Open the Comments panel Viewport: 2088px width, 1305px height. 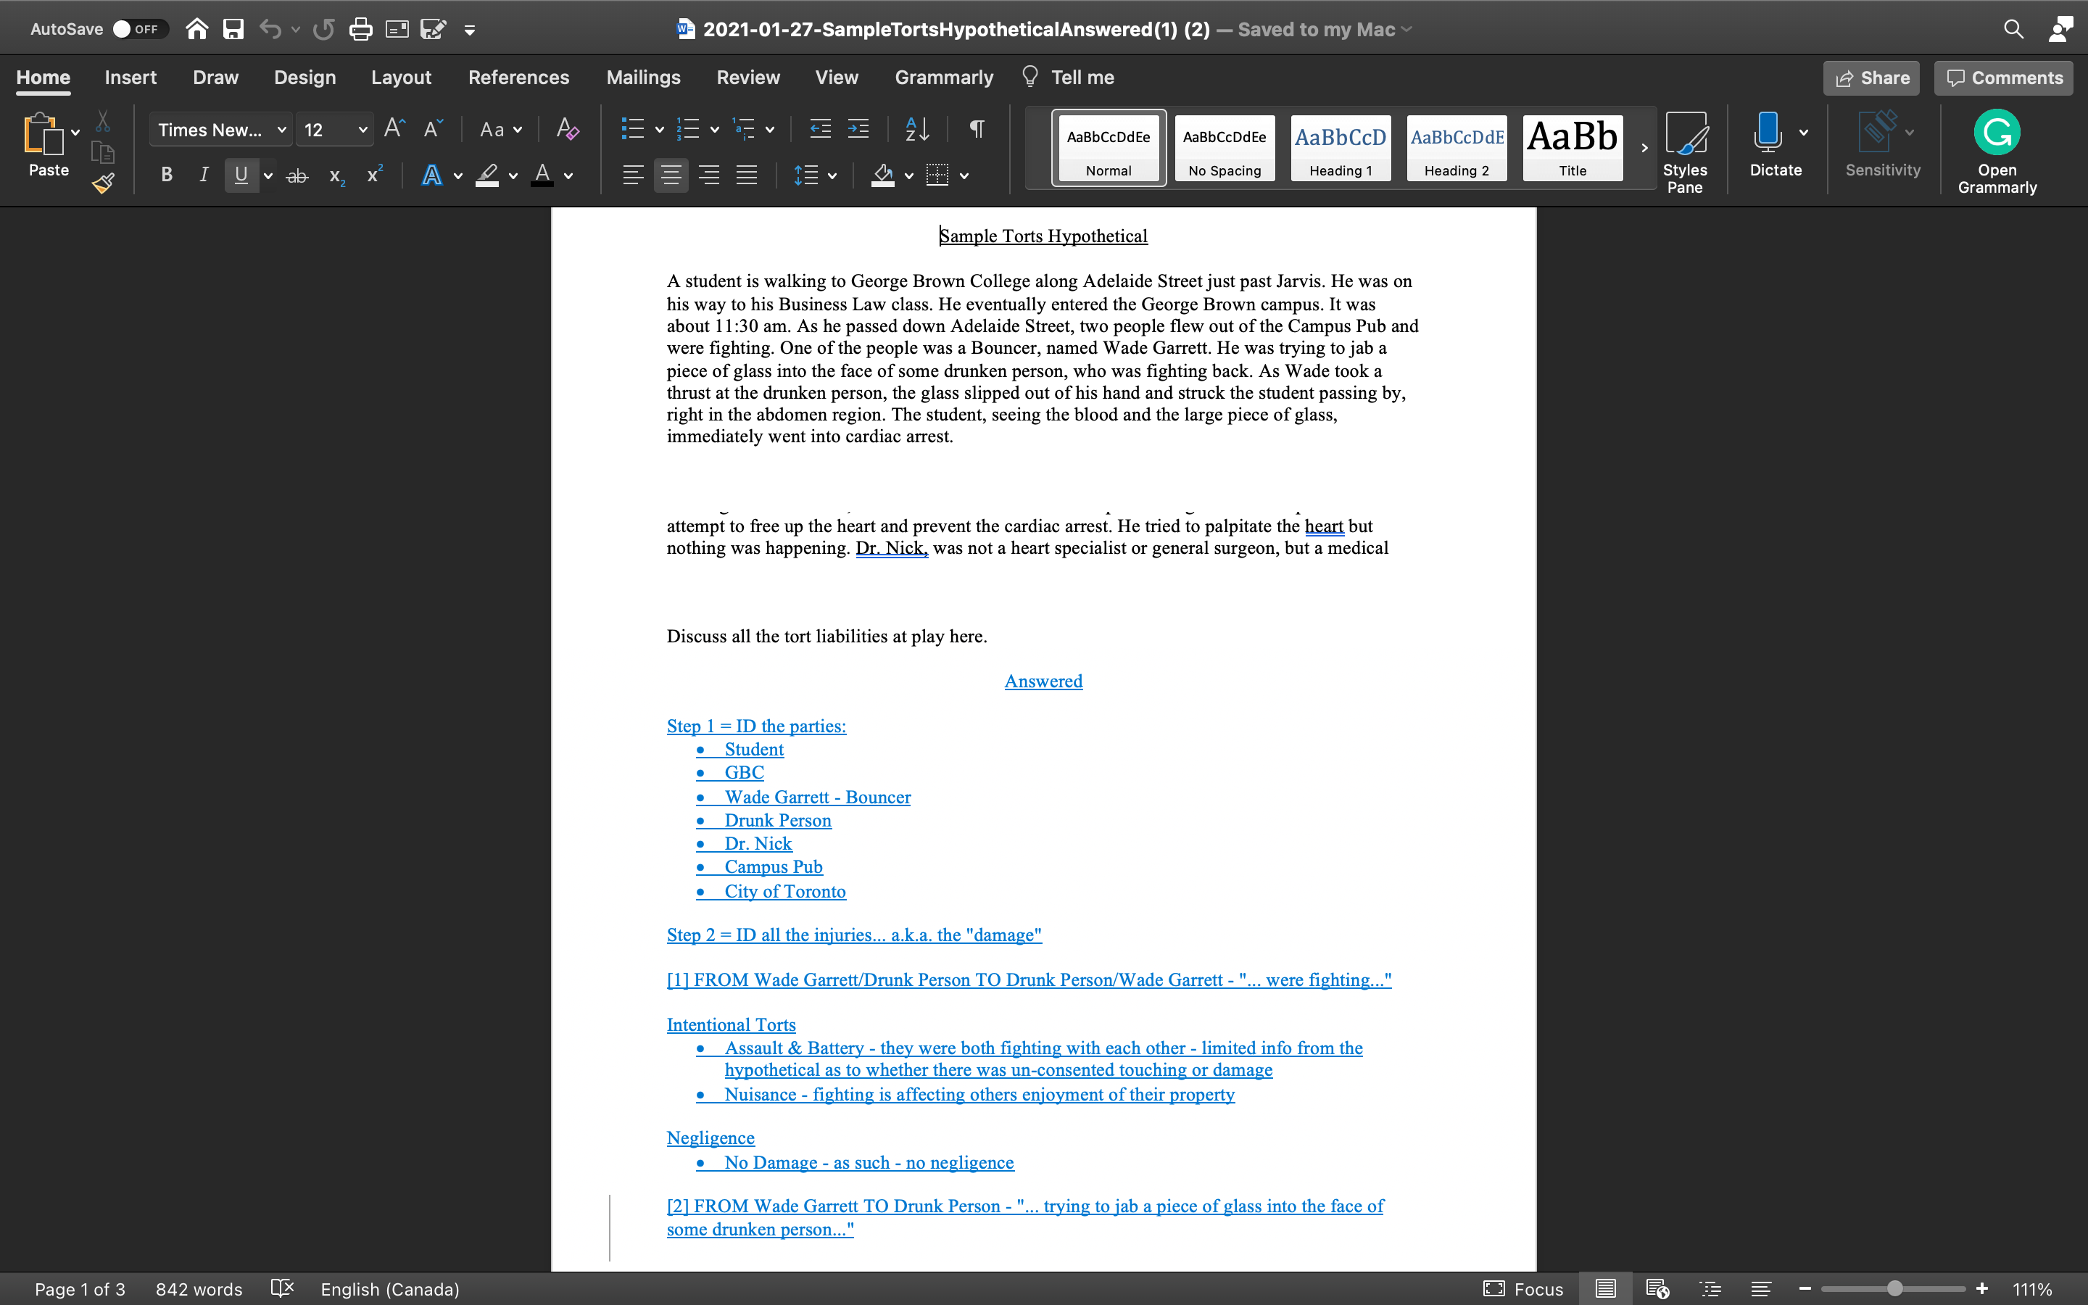point(2002,78)
